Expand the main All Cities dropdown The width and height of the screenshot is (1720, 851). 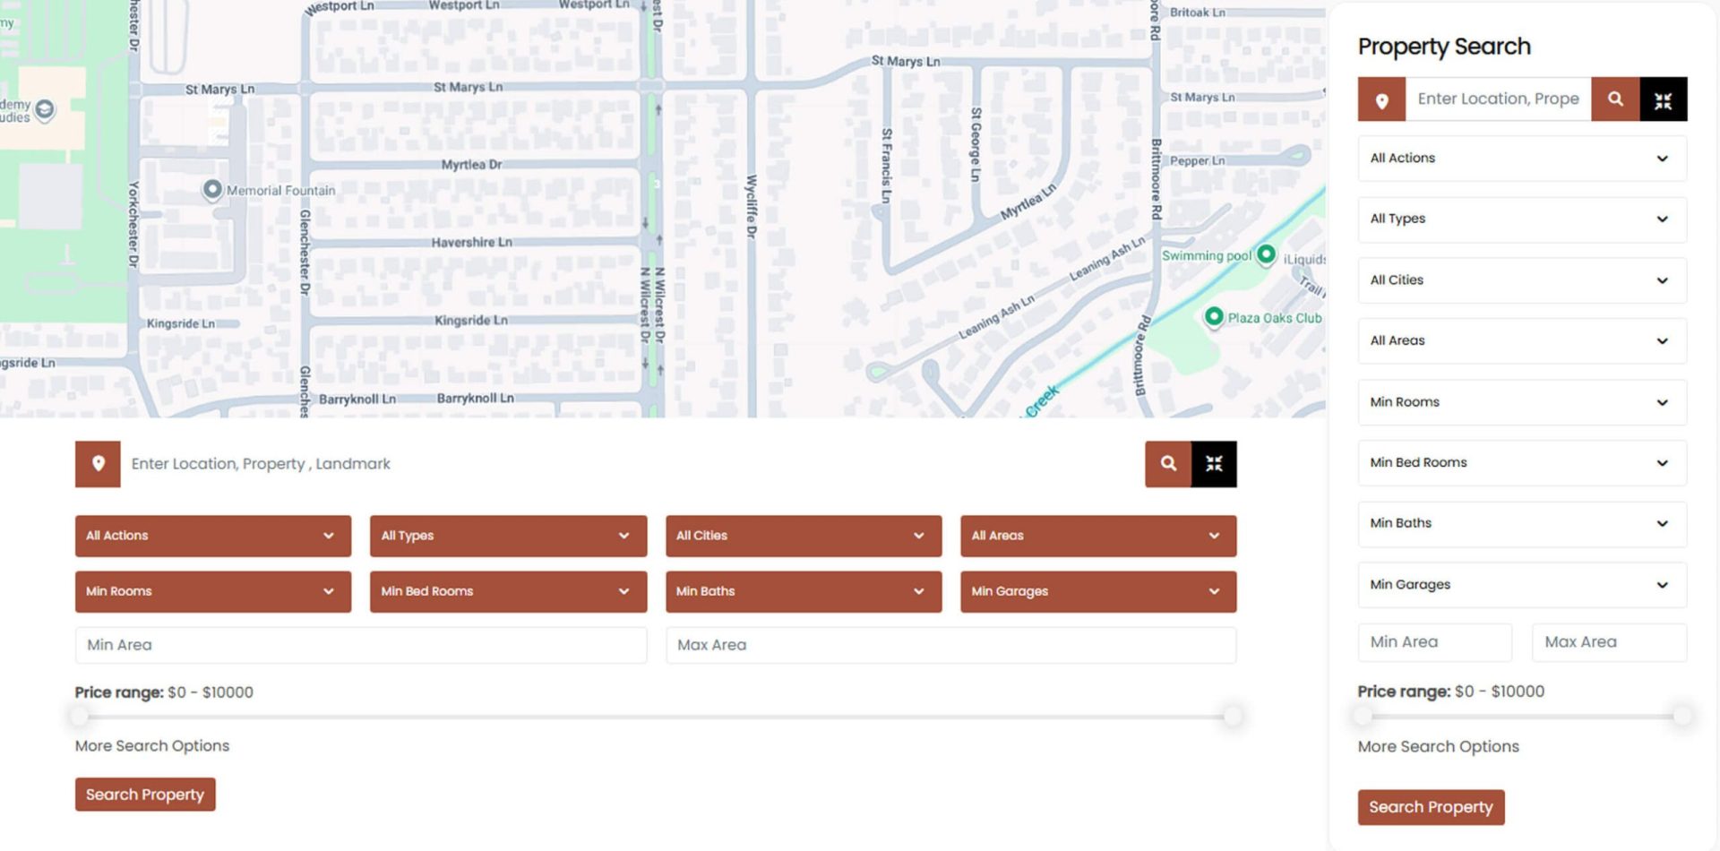coord(803,536)
